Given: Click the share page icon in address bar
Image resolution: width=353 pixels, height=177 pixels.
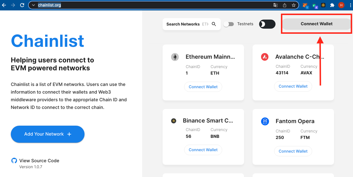Looking at the screenshot, I should click(285, 5).
